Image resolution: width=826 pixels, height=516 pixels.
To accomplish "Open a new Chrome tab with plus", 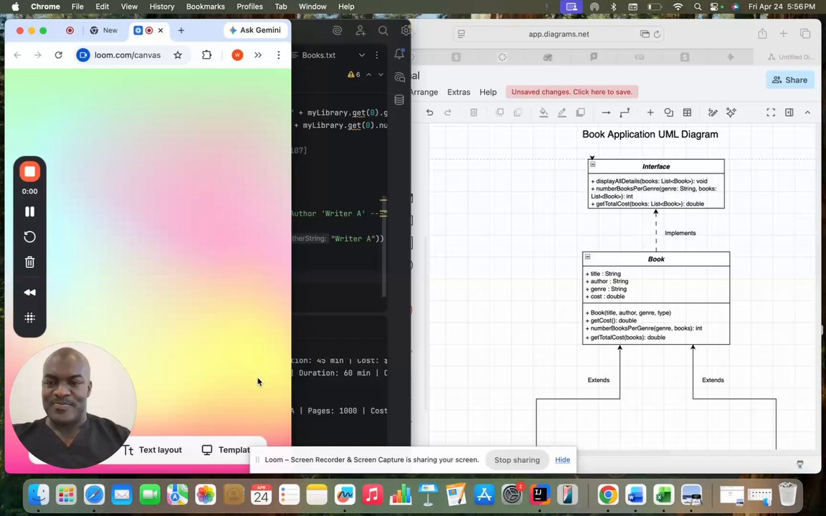I will click(181, 31).
